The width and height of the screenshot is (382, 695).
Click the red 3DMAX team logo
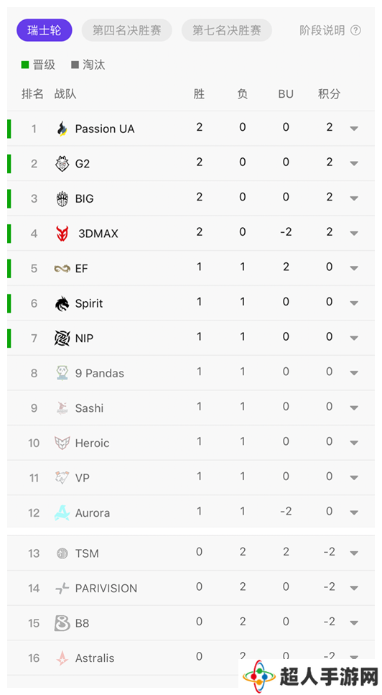click(62, 234)
